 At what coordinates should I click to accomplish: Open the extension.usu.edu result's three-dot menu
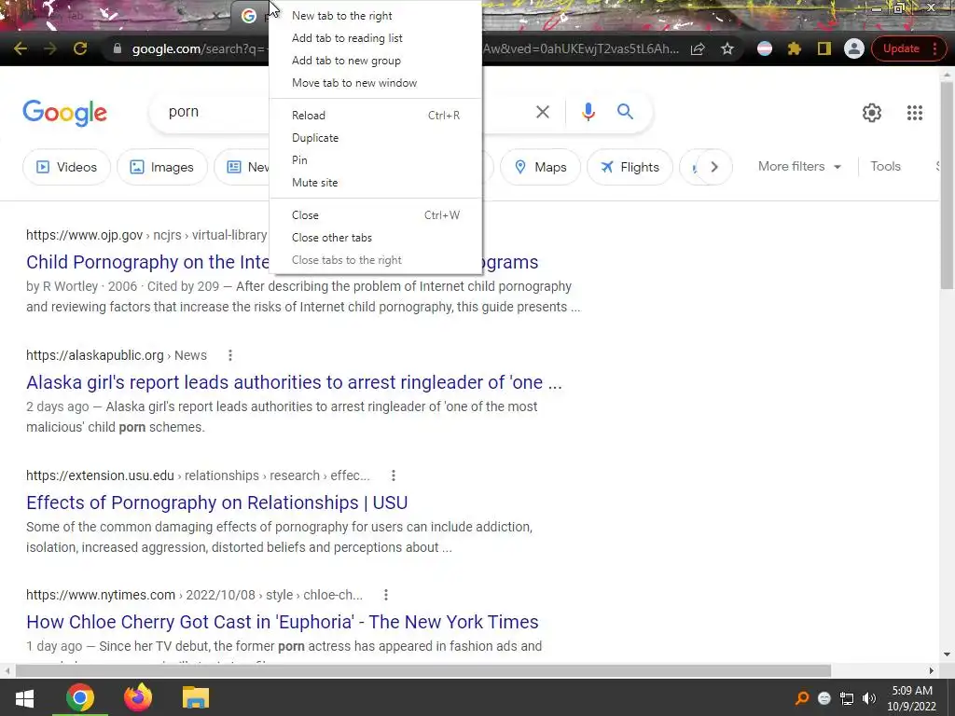point(394,475)
